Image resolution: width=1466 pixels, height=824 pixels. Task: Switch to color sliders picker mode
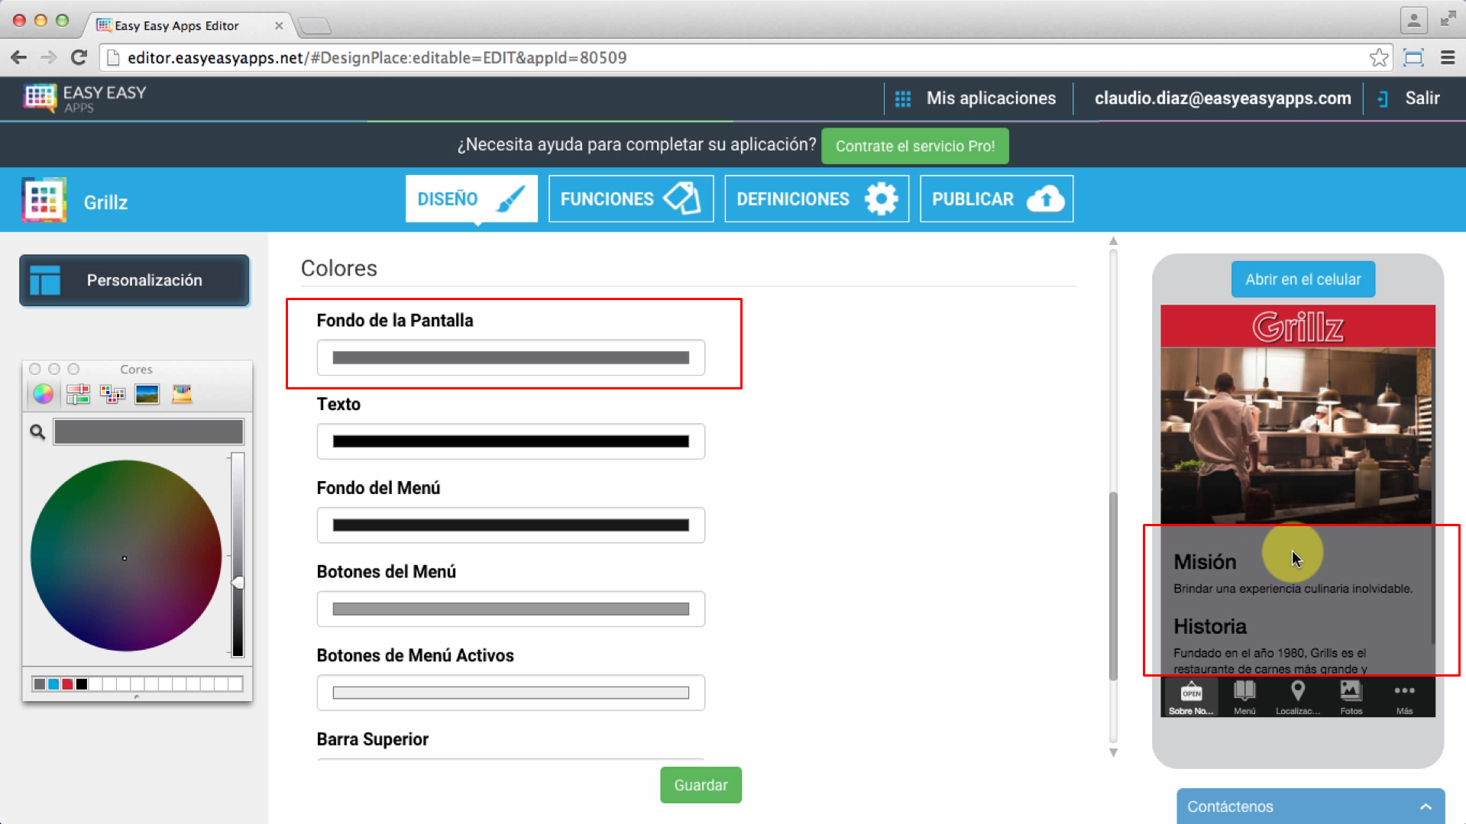pos(78,394)
